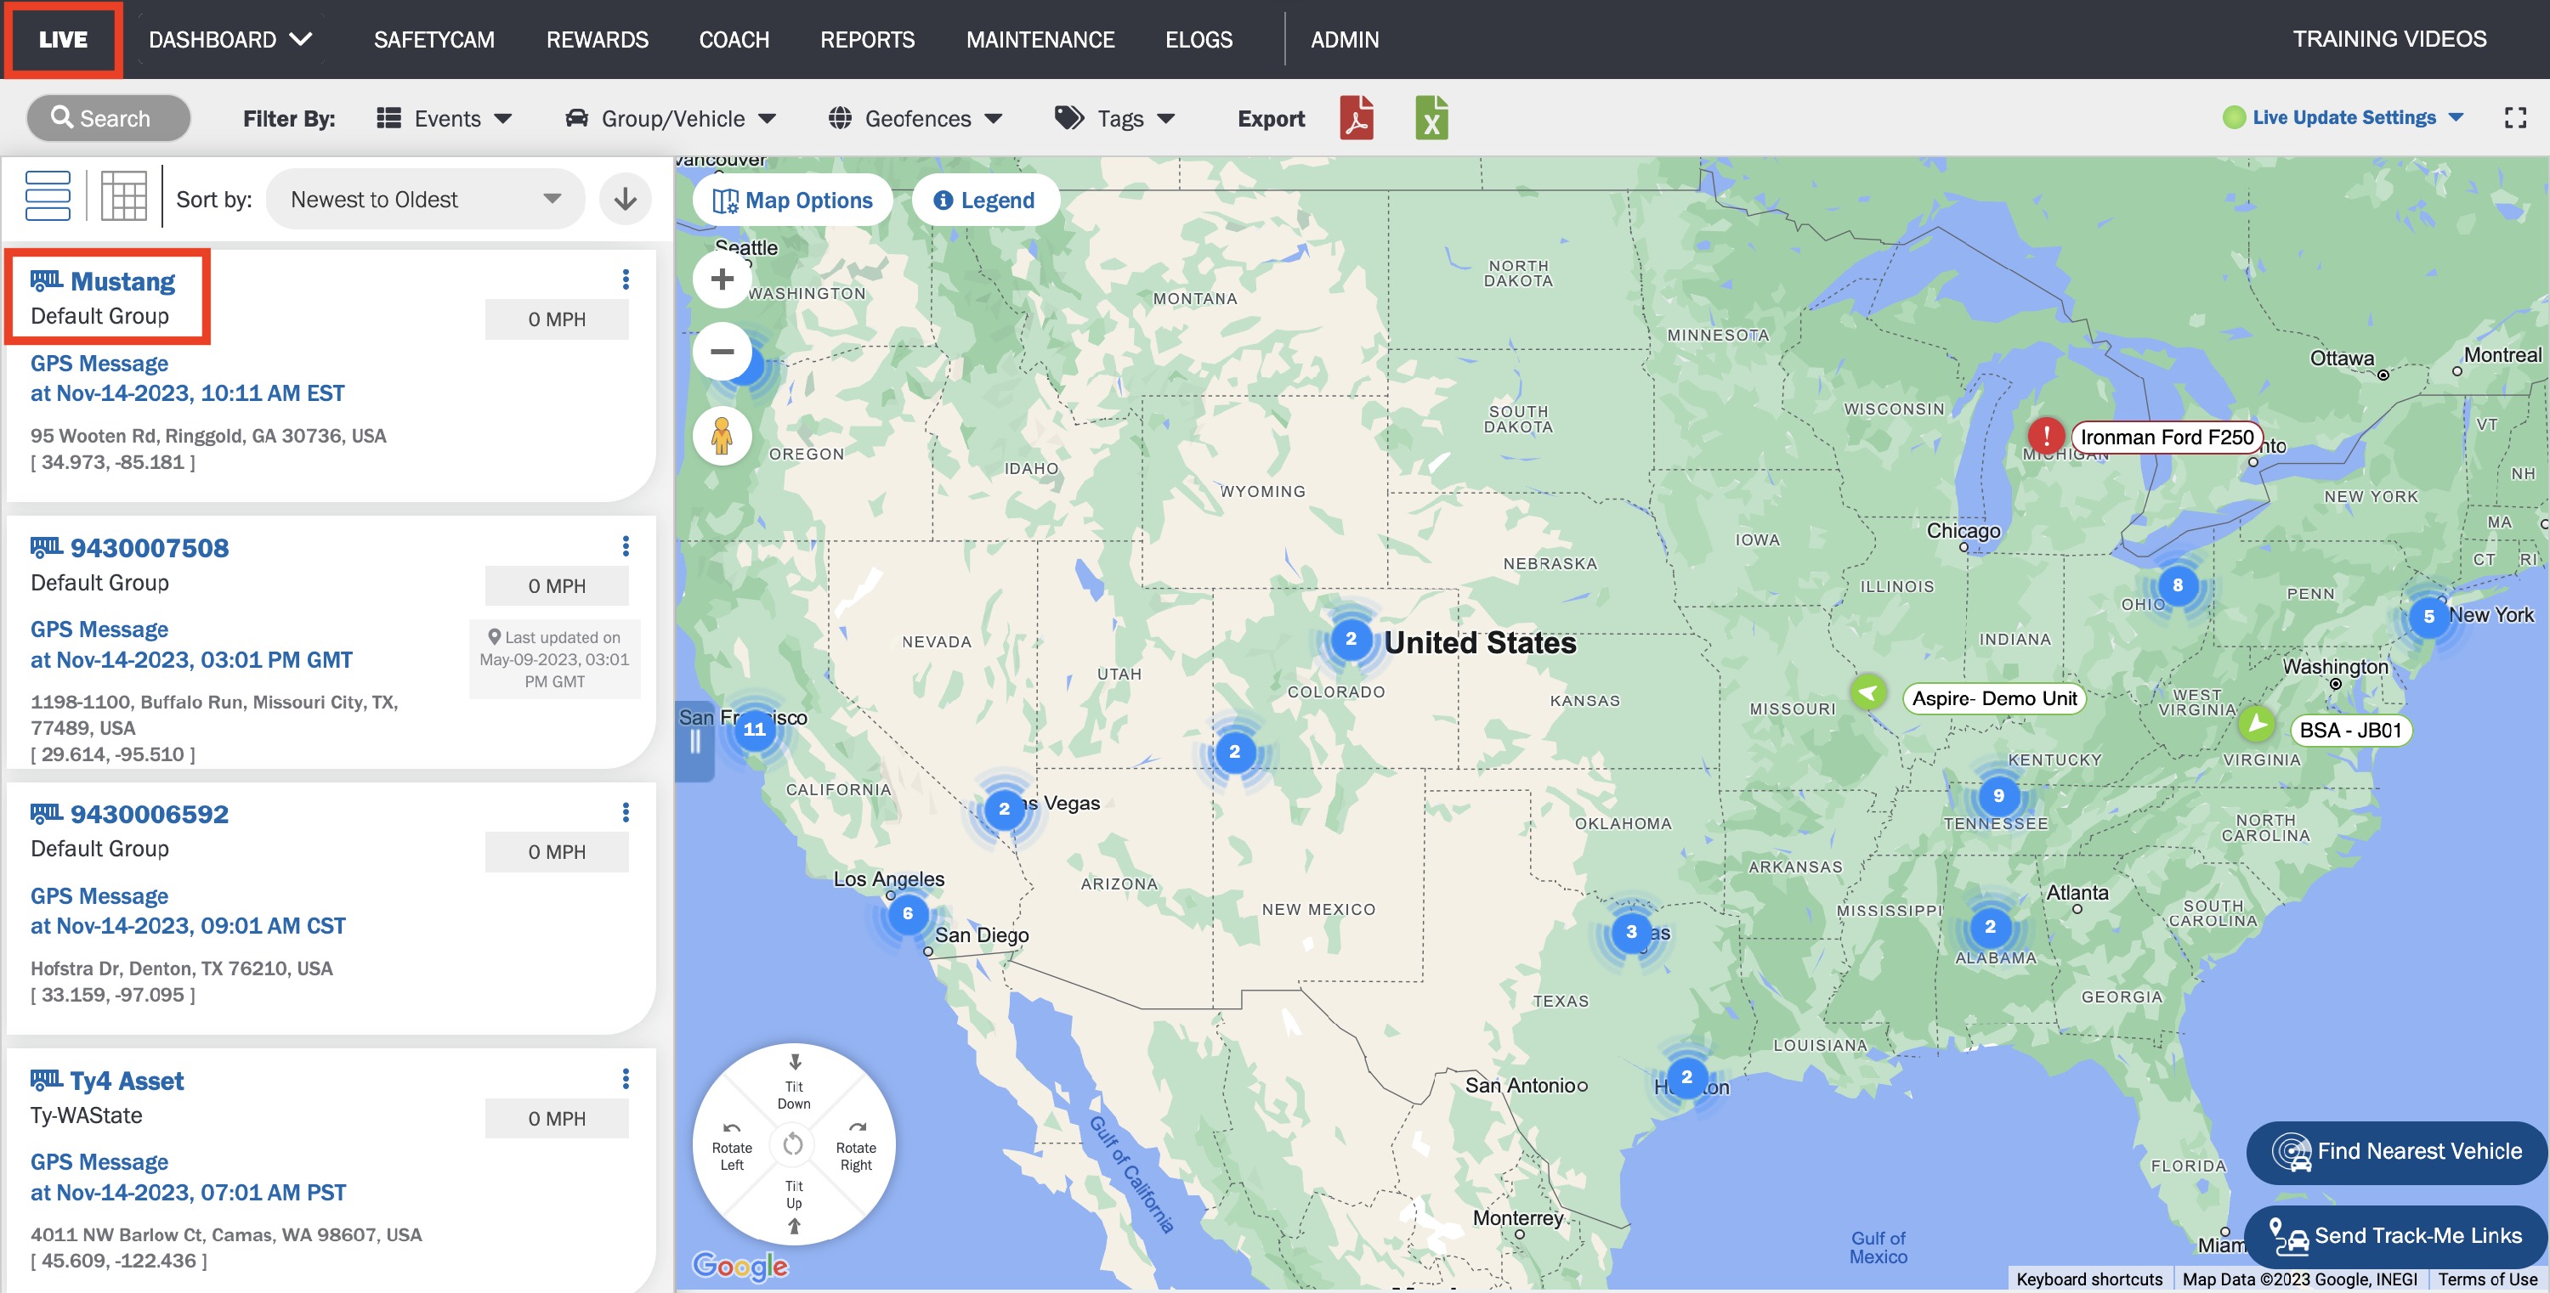Open the COACH section

[x=734, y=40]
